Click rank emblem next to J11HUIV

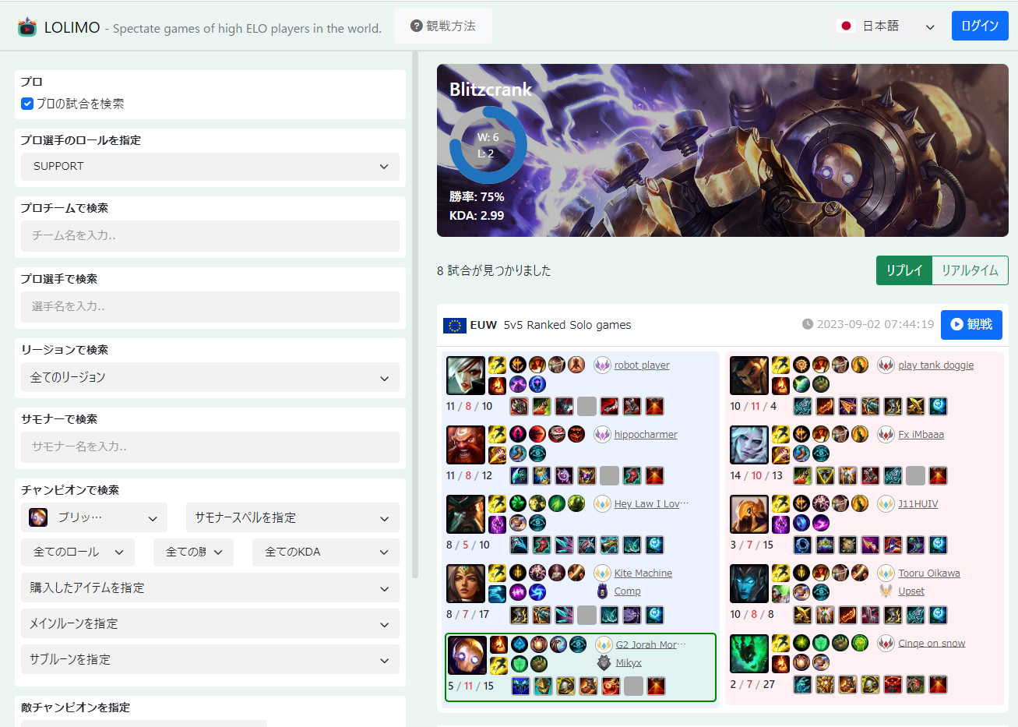(886, 503)
